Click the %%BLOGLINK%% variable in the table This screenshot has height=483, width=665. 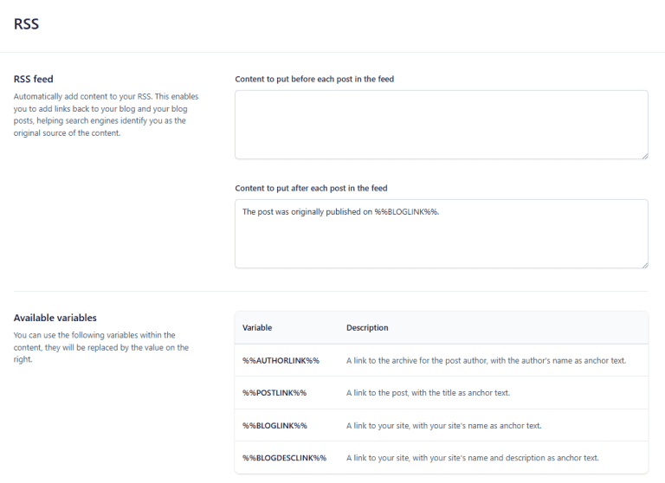pyautogui.click(x=274, y=425)
